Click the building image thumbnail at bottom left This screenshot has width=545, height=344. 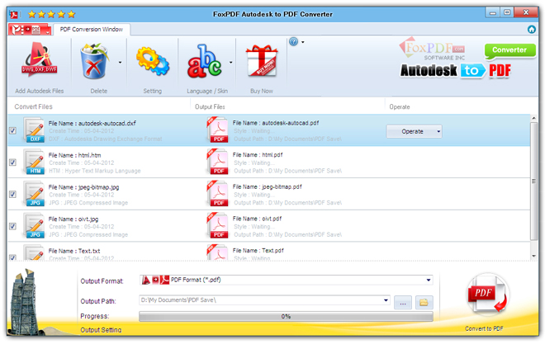pyautogui.click(x=25, y=303)
